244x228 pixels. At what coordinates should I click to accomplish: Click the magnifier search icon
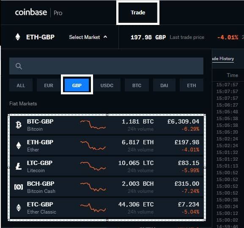(x=19, y=66)
